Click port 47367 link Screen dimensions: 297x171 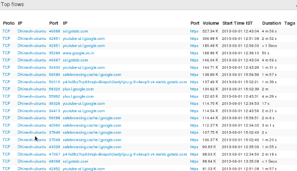click(x=54, y=154)
